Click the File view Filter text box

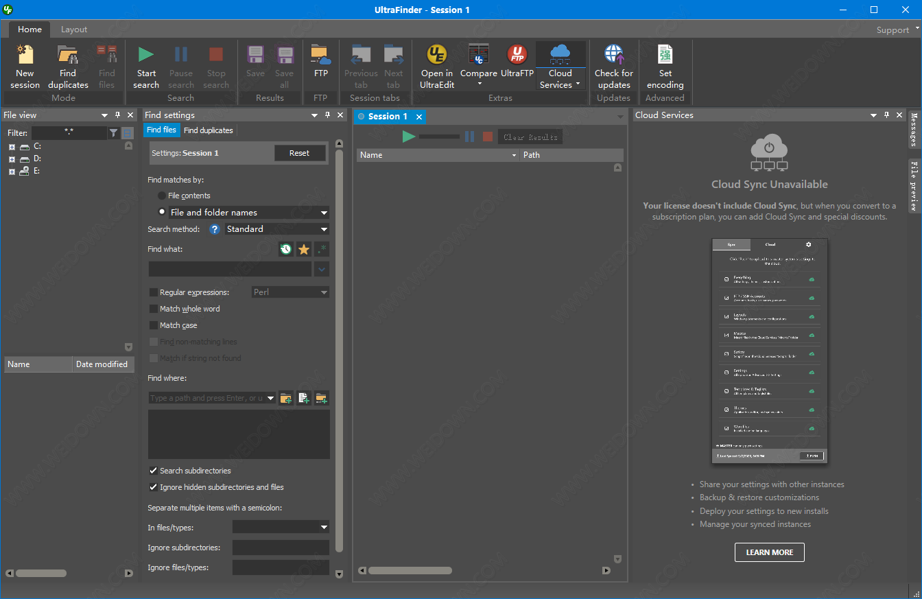[x=69, y=133]
